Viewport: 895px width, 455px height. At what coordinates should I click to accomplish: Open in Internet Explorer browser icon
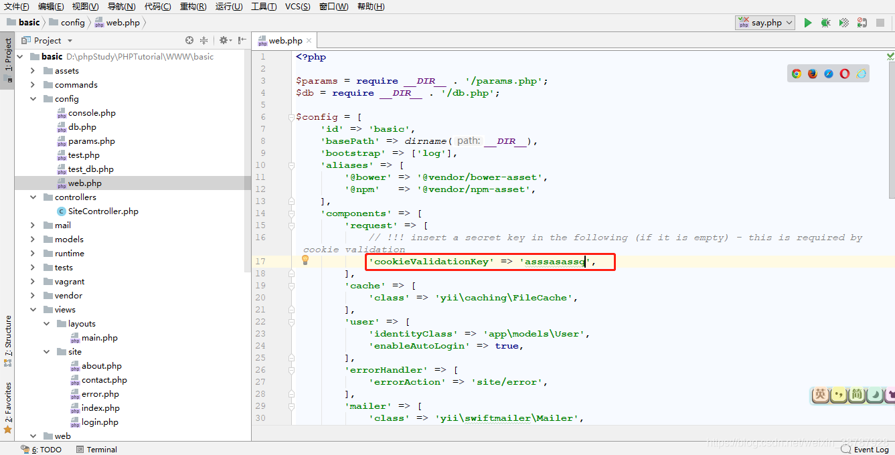(x=861, y=74)
